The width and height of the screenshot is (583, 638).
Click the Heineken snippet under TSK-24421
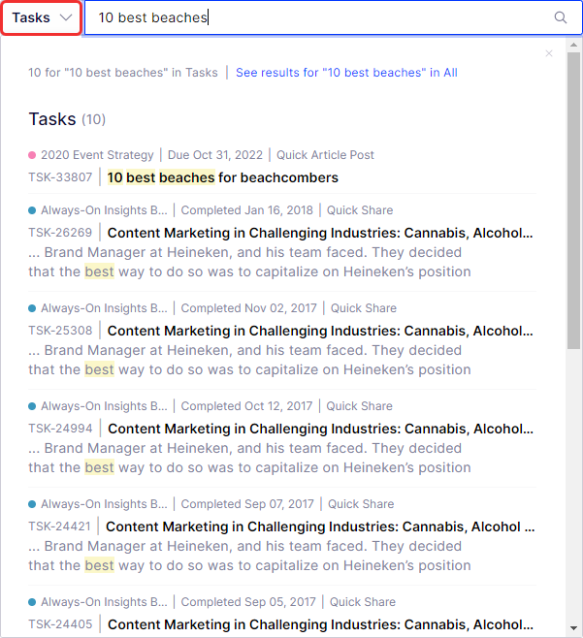tap(249, 557)
